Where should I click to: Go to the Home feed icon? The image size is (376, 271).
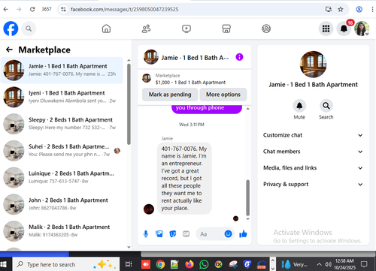(x=106, y=29)
